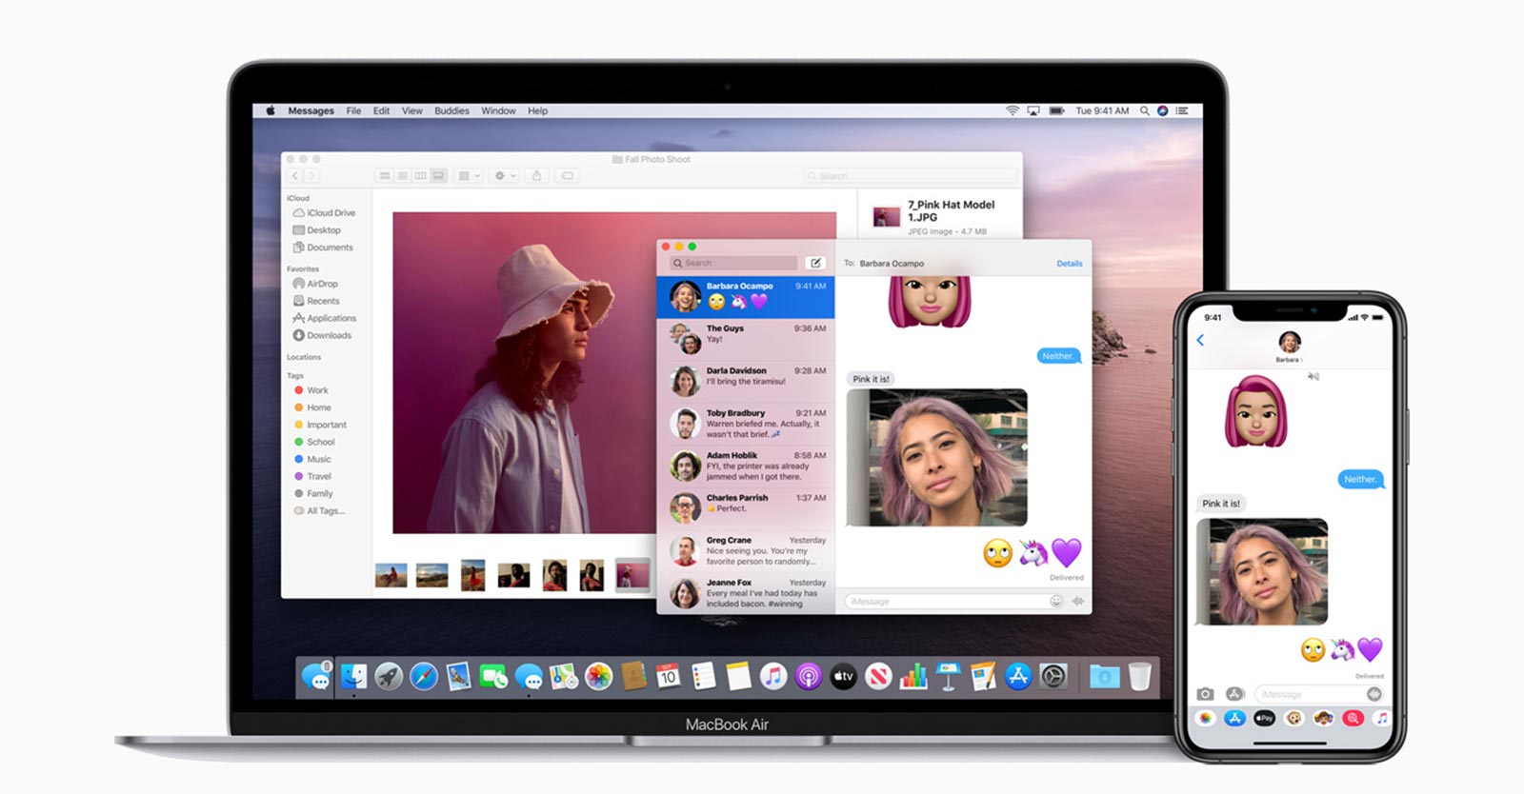The image size is (1524, 794).
Task: Click the Share icon in Finder toolbar
Action: pyautogui.click(x=536, y=176)
